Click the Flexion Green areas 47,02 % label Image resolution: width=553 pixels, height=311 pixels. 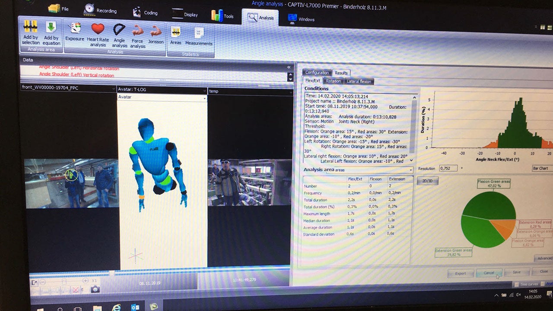(494, 184)
